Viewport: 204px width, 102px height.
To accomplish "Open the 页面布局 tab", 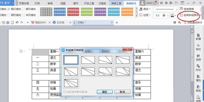I will coord(24,3).
